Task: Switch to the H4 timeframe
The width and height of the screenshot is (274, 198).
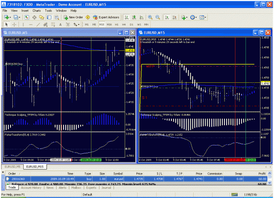Action: click(x=124, y=25)
